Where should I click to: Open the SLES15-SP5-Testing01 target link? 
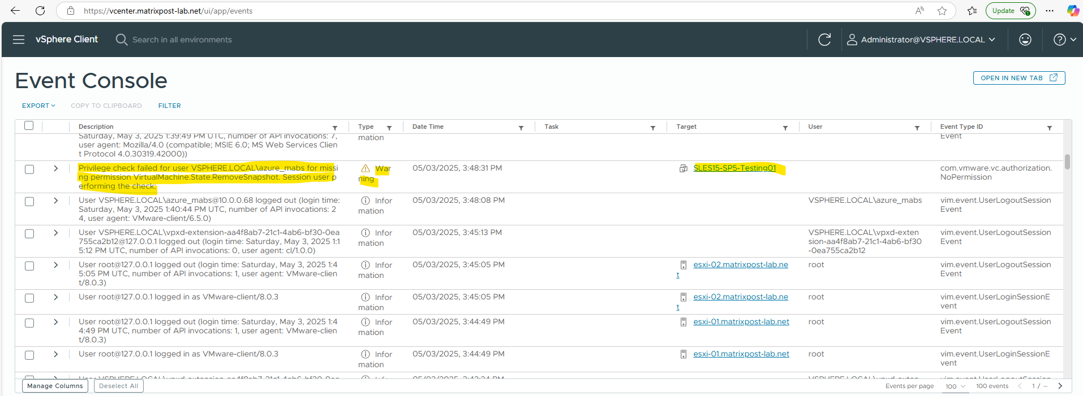pos(734,168)
